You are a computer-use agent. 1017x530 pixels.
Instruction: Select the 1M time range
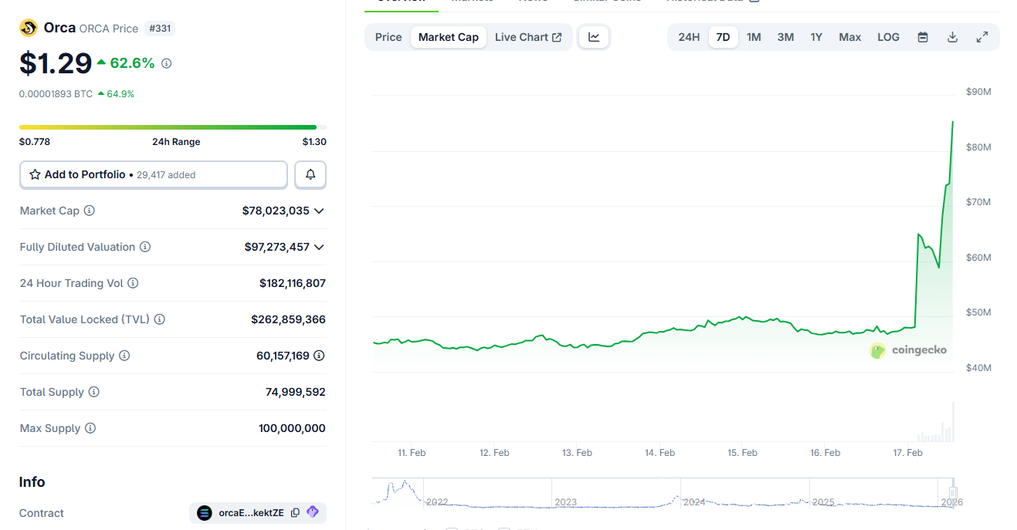(754, 36)
